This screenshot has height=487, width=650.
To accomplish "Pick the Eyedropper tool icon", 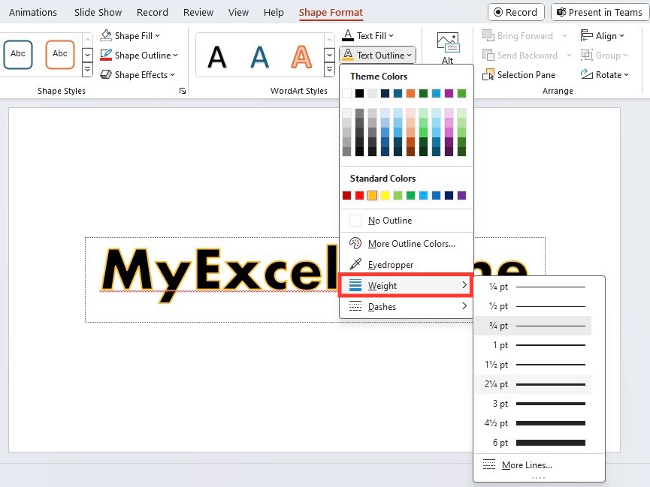I will [x=355, y=264].
